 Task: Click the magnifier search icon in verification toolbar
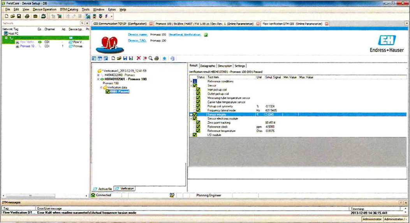(150, 58)
